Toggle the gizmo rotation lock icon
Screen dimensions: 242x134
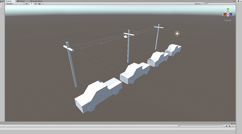[233, 7]
